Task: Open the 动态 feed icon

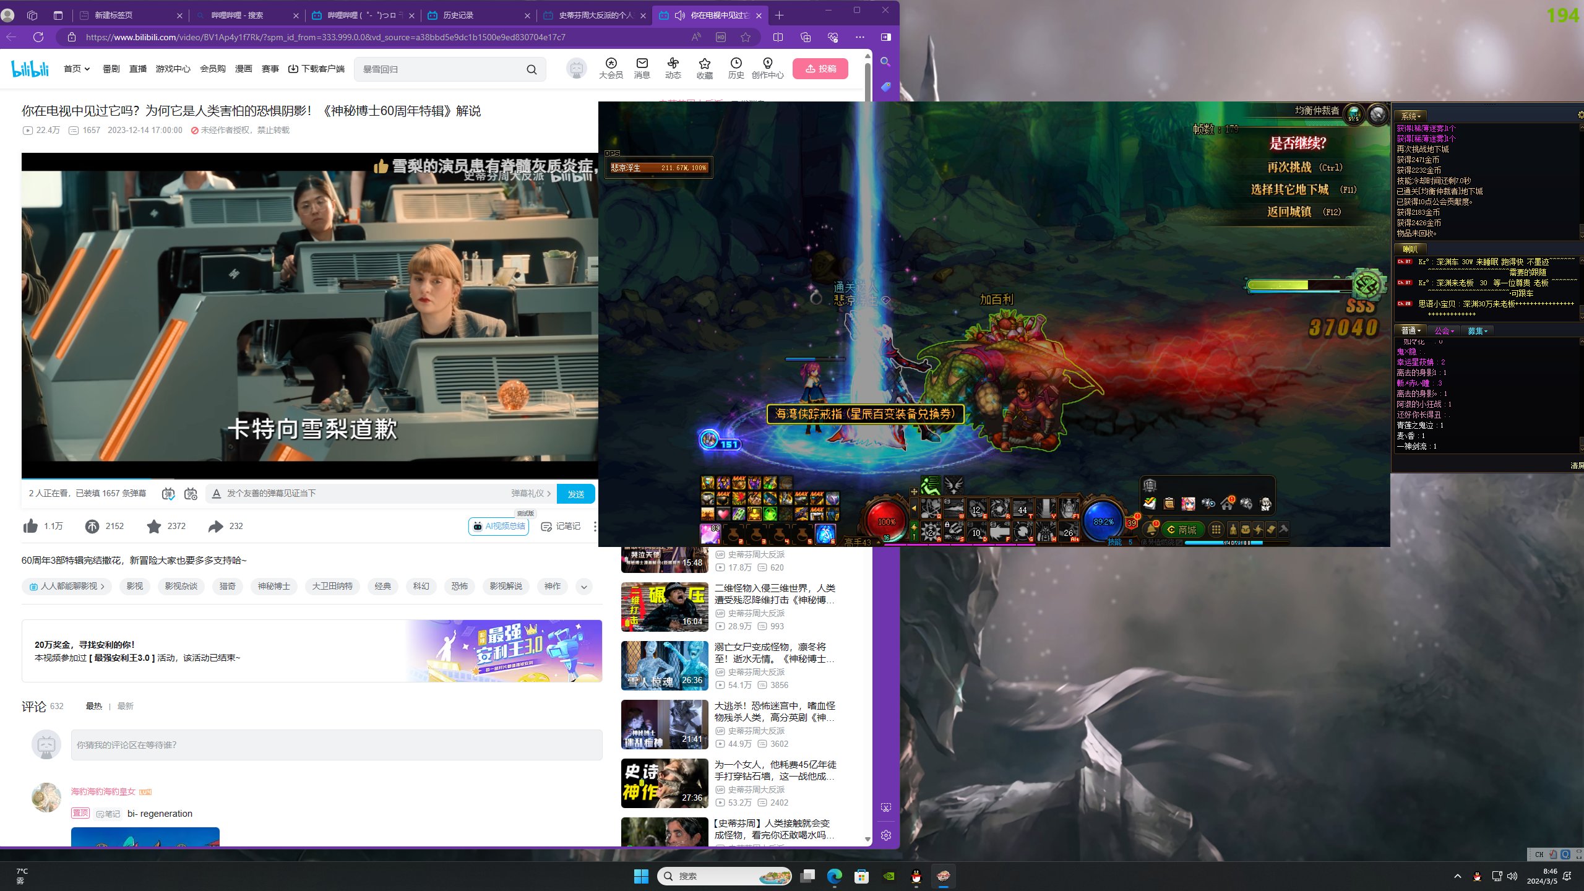Action: point(673,68)
